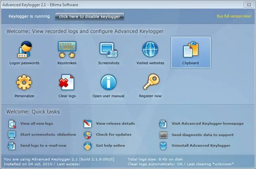Click the monitor icon beside Start screenshots slideshow
Image resolution: width=256 pixels, height=169 pixels.
12,135
